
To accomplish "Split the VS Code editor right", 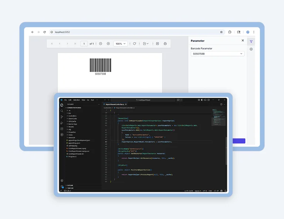I will 221,105.
